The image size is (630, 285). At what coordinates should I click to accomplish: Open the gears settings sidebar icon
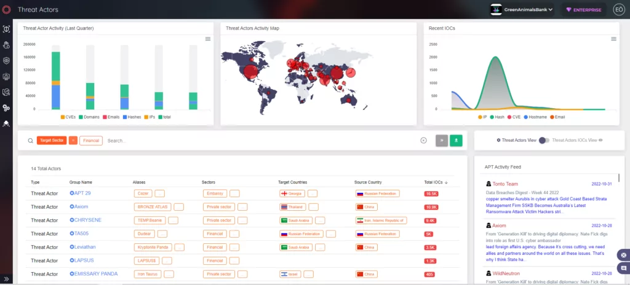coord(6,107)
